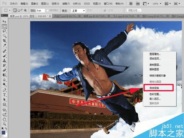Viewport: 184px width, 138px height.
Task: Open the foreground color swatch
Action: (3, 132)
